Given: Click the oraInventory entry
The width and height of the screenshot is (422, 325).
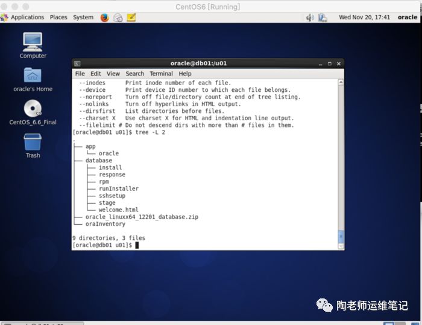Looking at the screenshot, I should click(105, 224).
